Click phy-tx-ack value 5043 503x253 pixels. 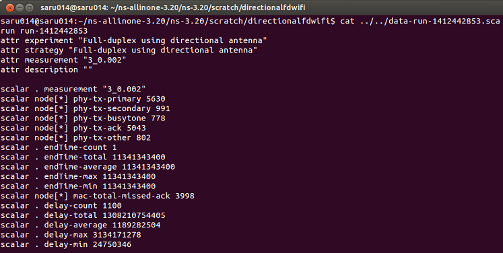click(x=136, y=128)
